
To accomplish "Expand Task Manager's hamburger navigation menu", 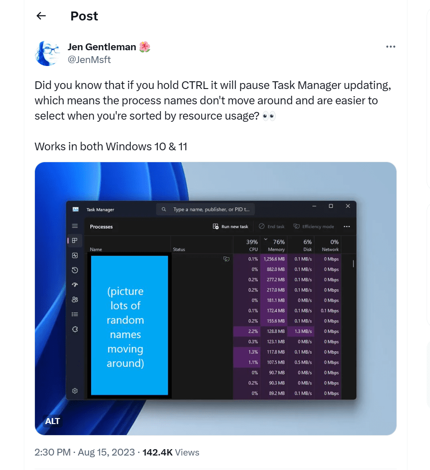I will pyautogui.click(x=75, y=226).
